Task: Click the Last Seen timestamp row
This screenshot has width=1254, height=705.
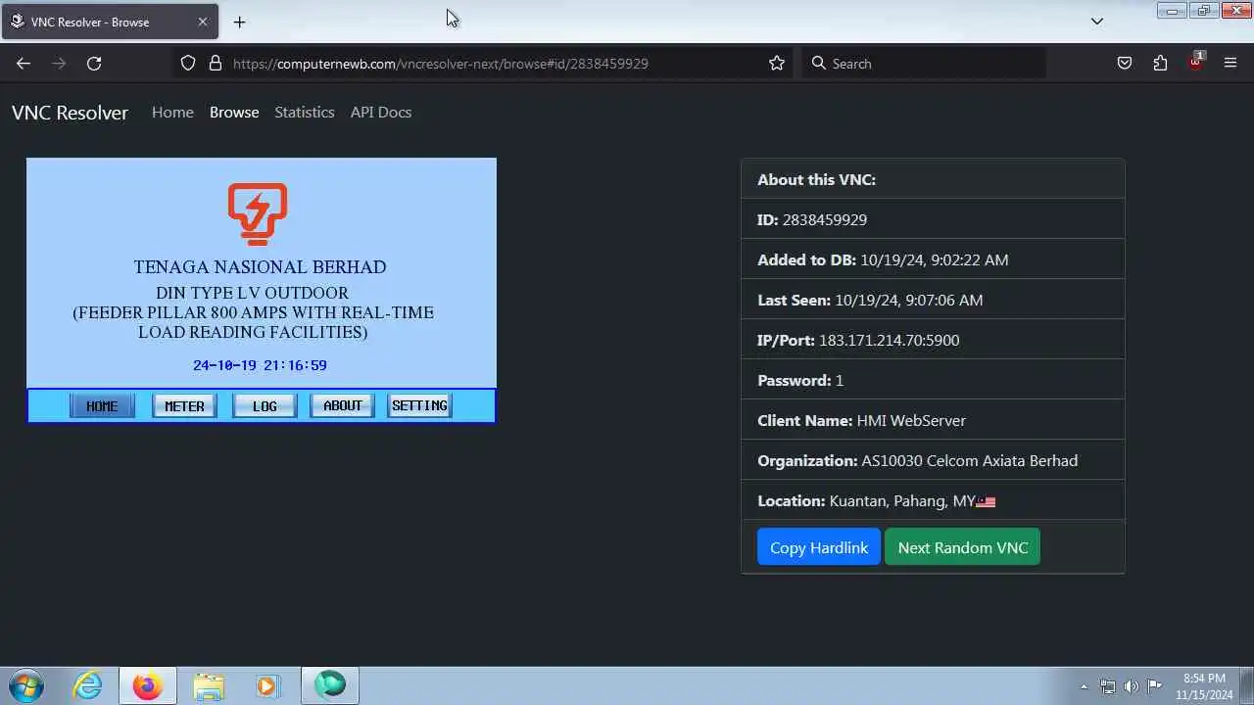Action: (x=933, y=300)
